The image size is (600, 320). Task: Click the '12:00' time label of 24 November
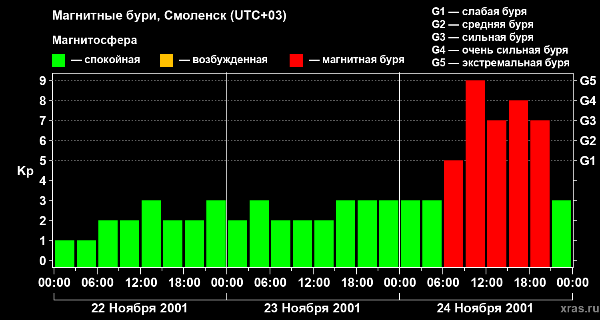(x=486, y=283)
